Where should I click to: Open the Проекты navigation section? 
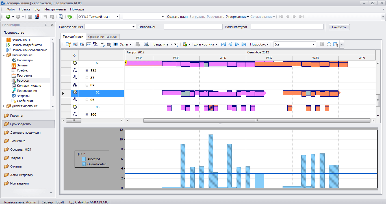point(28,116)
